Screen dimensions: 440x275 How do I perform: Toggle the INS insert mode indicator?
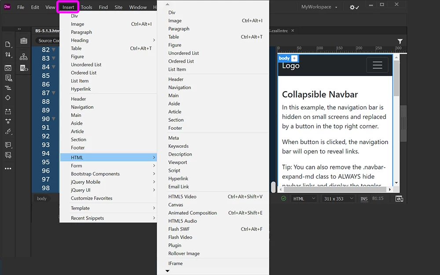(x=364, y=199)
